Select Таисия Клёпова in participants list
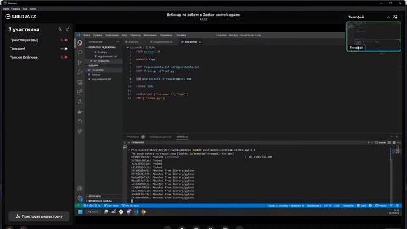Viewport: 407px width, 229px height. click(39, 57)
